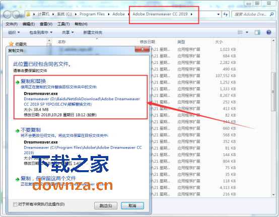
Task: Click the file list vertical scrollbar thumb
Action: point(273,92)
